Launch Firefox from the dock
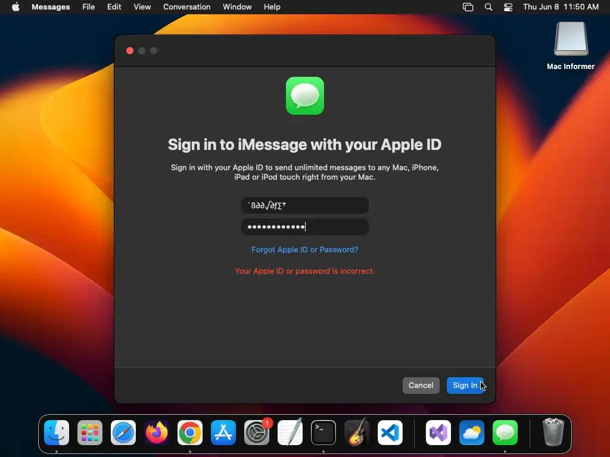 pos(157,433)
